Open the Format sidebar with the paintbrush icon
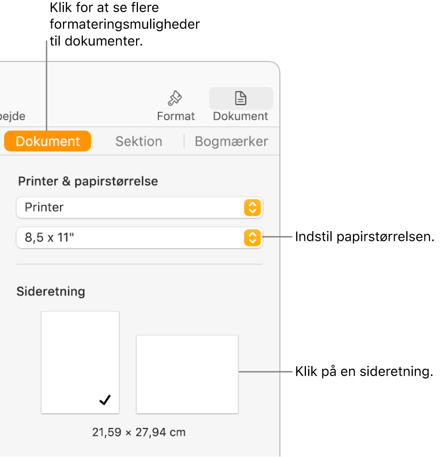This screenshot has height=457, width=442. (176, 106)
